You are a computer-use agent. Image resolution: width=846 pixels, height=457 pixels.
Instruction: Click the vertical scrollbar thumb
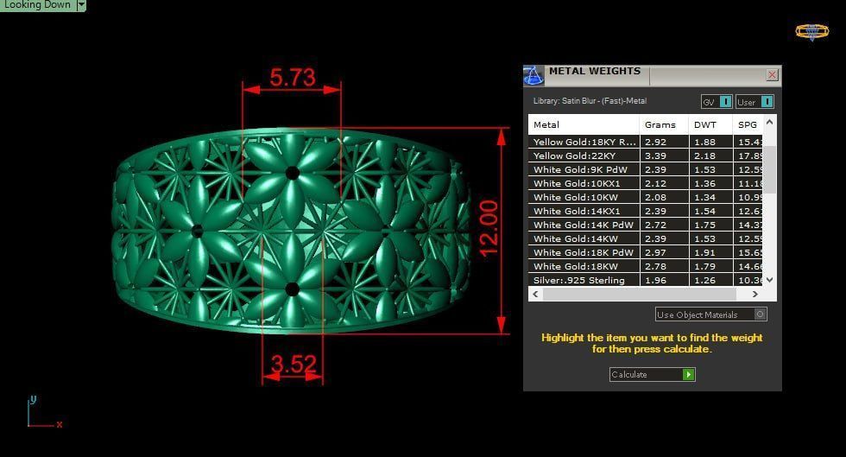coord(770,169)
